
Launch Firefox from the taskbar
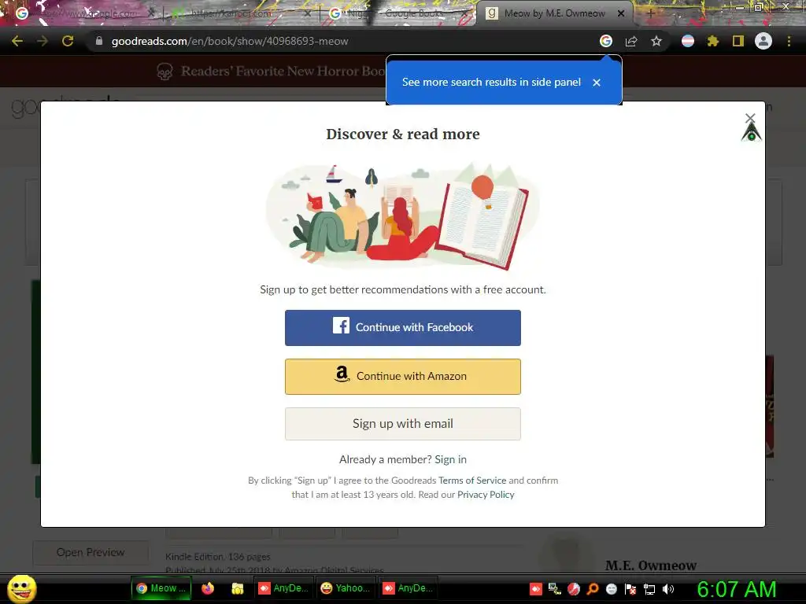click(x=208, y=588)
